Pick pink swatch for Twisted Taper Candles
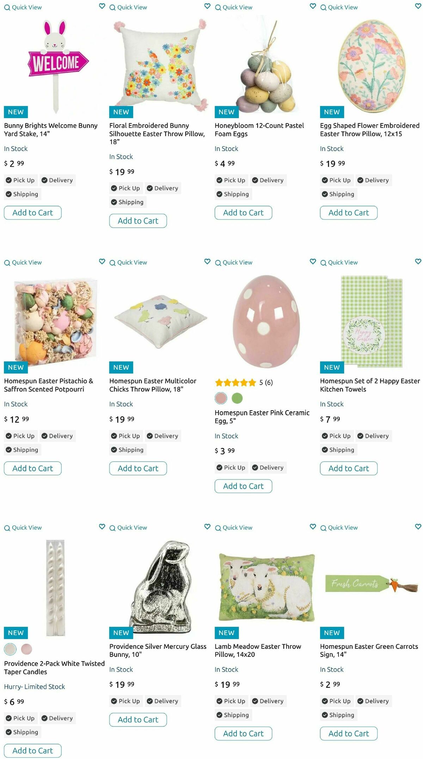The width and height of the screenshot is (423, 759). (26, 649)
